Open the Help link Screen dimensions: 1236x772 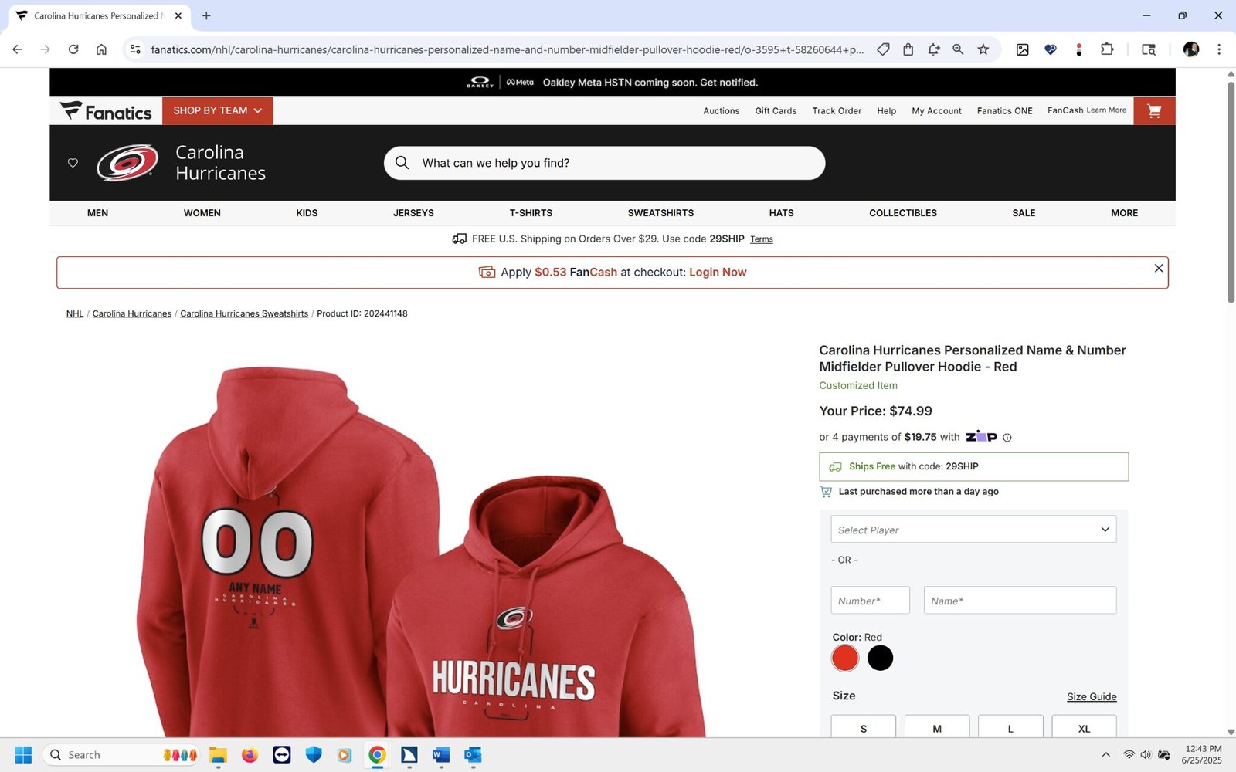pos(886,111)
